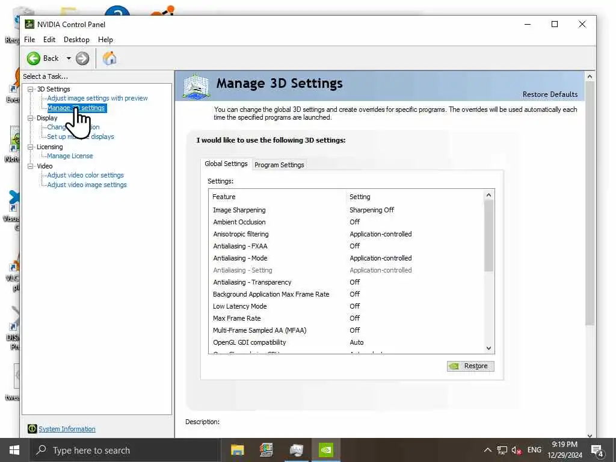Image resolution: width=616 pixels, height=462 pixels.
Task: Click the Auto value for OpenGL GDI
Action: (357, 342)
